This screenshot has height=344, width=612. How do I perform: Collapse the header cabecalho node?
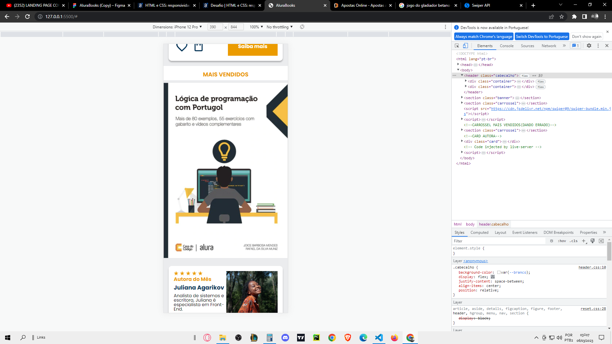tap(462, 75)
